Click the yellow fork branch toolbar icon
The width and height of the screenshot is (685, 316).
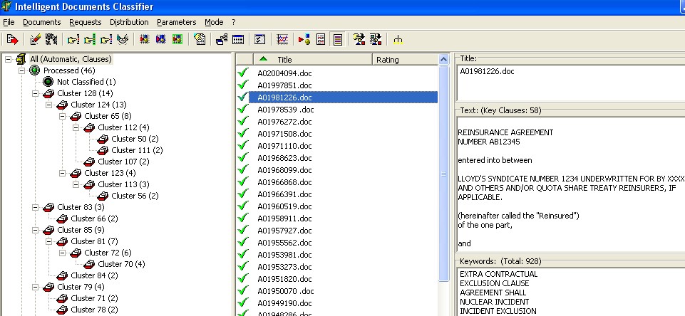(398, 40)
